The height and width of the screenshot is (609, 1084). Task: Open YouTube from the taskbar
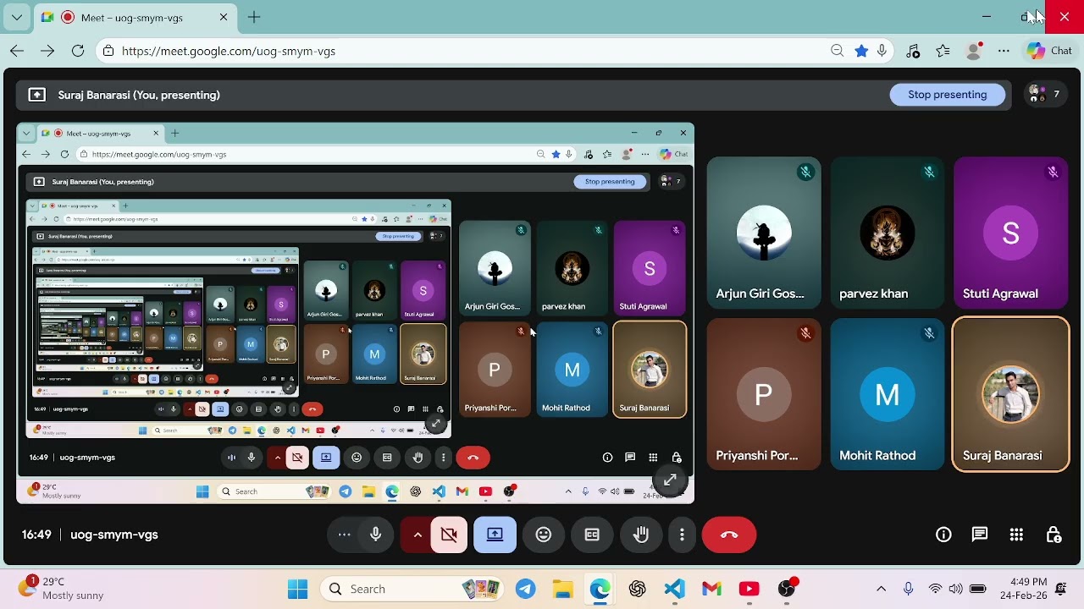pos(749,589)
